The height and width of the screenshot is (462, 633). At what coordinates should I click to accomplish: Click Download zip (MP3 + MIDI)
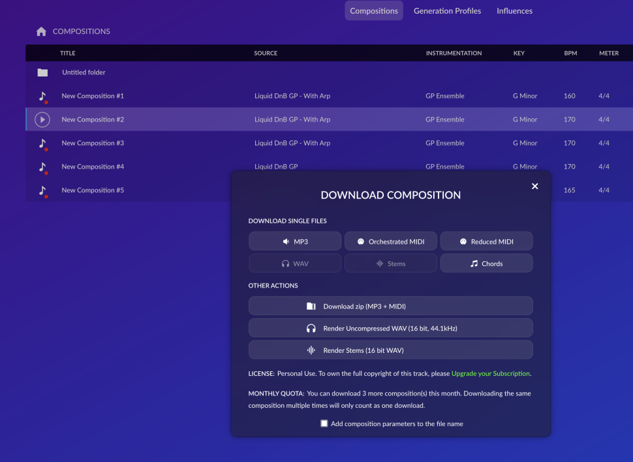click(390, 306)
